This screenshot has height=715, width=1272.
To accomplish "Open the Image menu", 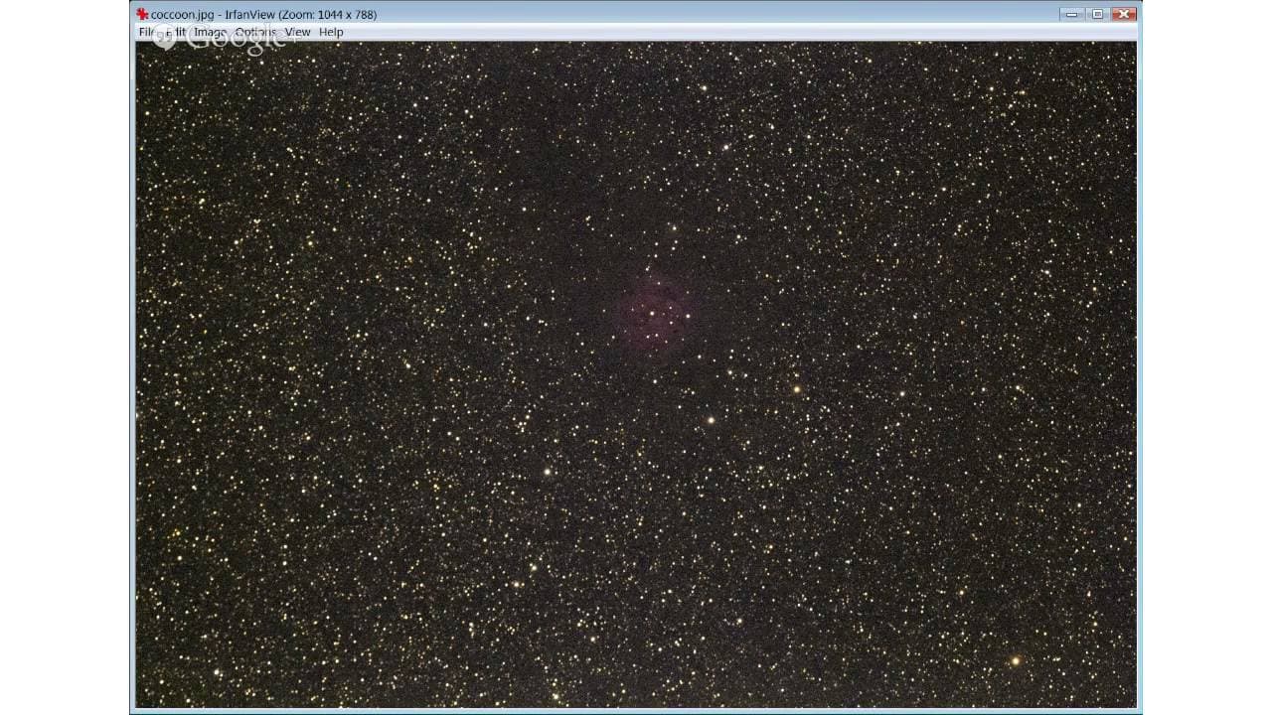I will (211, 32).
